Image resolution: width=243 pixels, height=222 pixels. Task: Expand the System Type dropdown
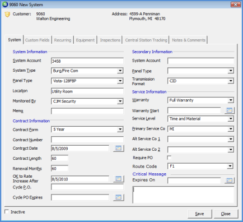coord(120,71)
